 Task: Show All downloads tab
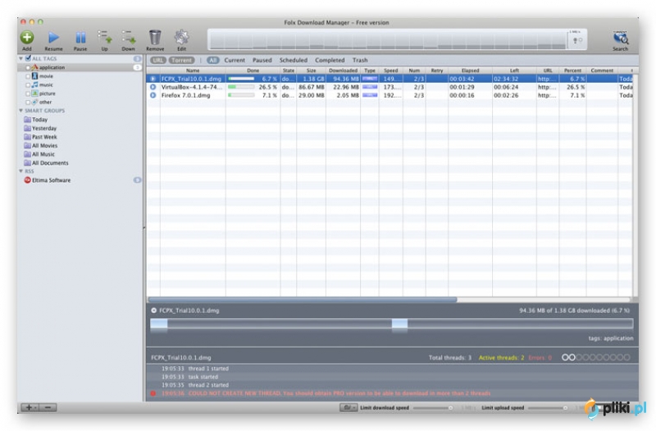[x=213, y=60]
